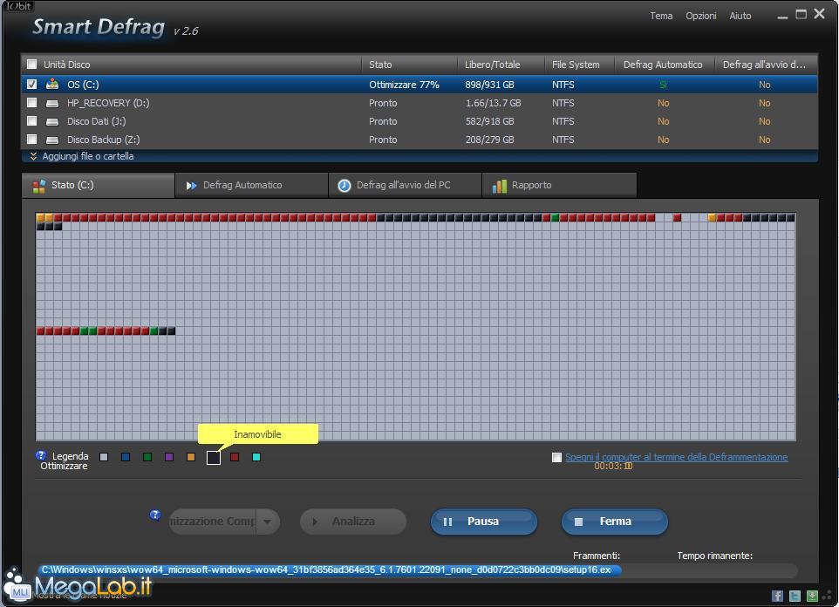
Task: Tick the select-all Unità Disco checkbox
Action: pos(32,65)
